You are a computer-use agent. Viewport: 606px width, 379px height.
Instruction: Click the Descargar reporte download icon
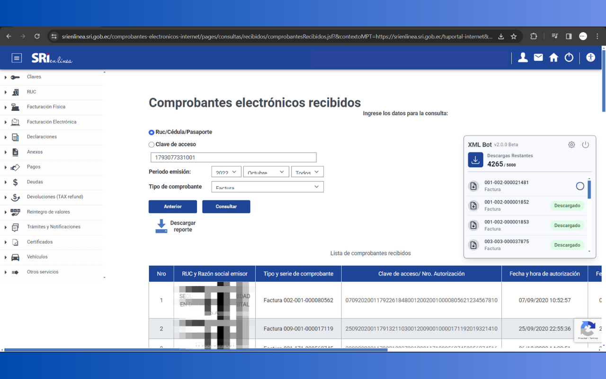tap(161, 226)
